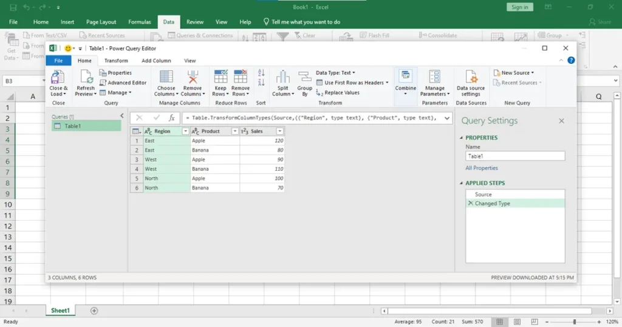Open Data source settings
622x327 pixels.
[x=471, y=83]
